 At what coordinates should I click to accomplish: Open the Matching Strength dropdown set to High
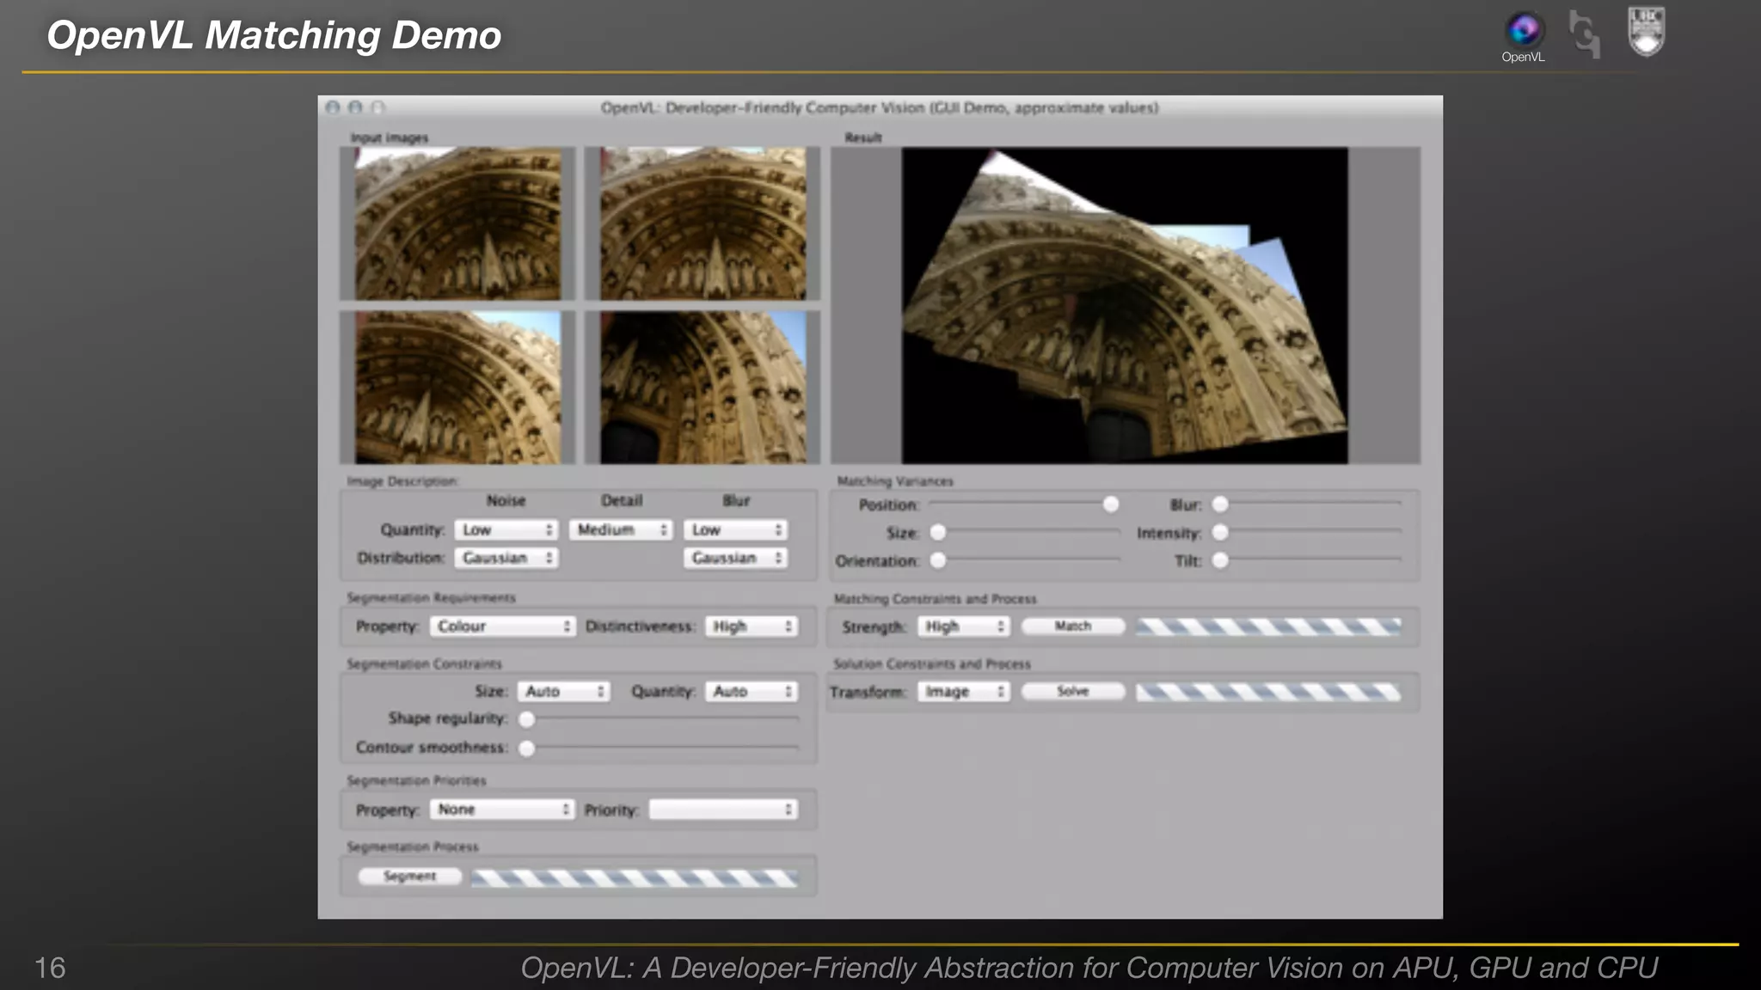pos(963,626)
